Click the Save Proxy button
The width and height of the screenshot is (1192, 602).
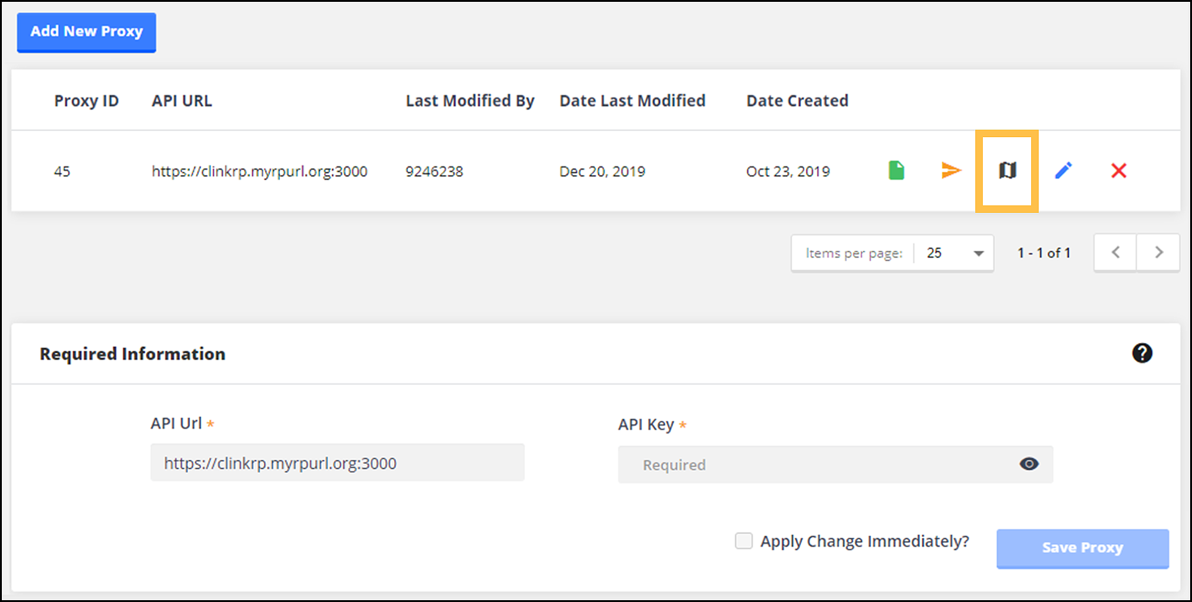(1082, 547)
